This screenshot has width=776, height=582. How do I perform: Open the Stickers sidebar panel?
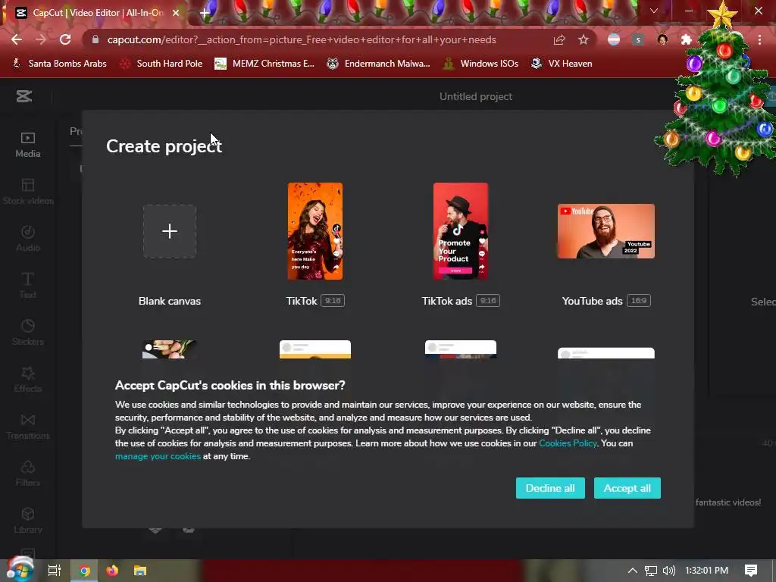click(28, 333)
